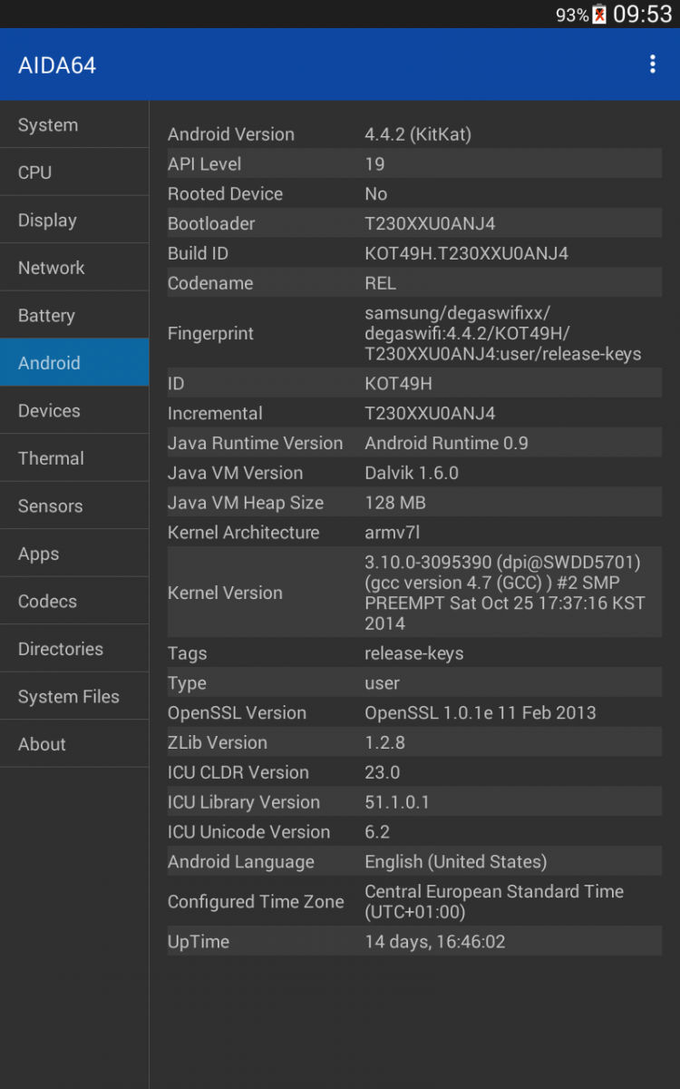Image resolution: width=680 pixels, height=1089 pixels.
Task: Browse the Directories section
Action: click(74, 649)
